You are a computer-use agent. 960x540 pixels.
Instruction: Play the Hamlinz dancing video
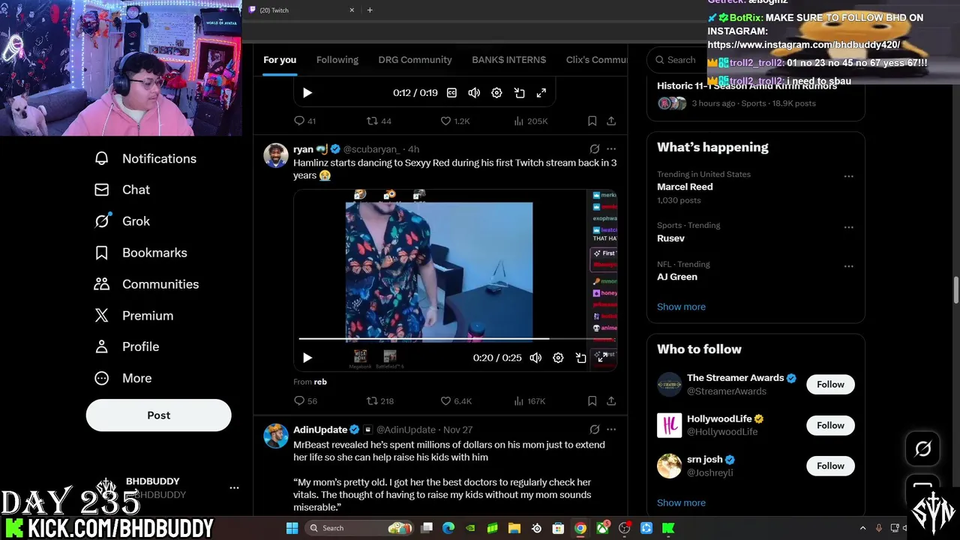[307, 358]
